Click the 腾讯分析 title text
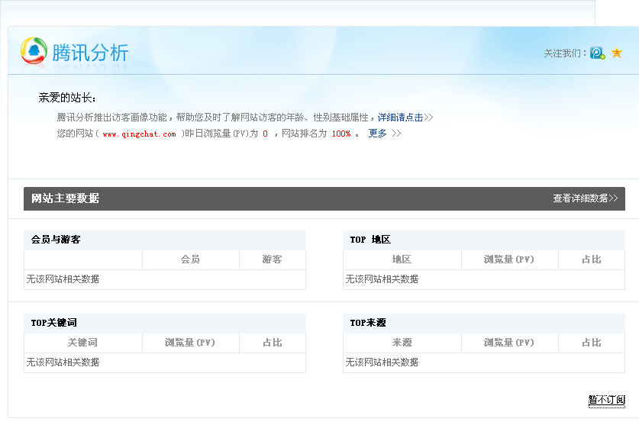The height and width of the screenshot is (422, 639). click(91, 53)
